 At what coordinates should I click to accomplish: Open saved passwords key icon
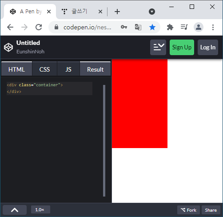click(124, 27)
